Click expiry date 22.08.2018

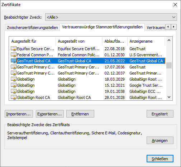(114, 49)
